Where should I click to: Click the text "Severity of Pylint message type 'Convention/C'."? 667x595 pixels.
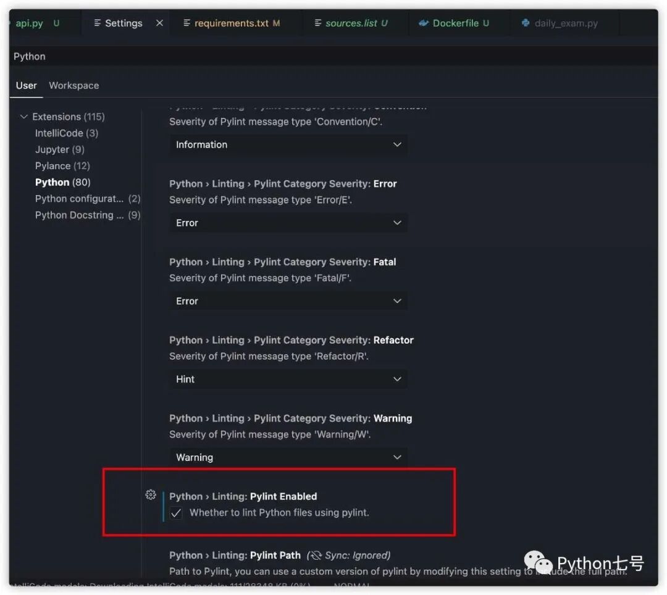(x=275, y=122)
